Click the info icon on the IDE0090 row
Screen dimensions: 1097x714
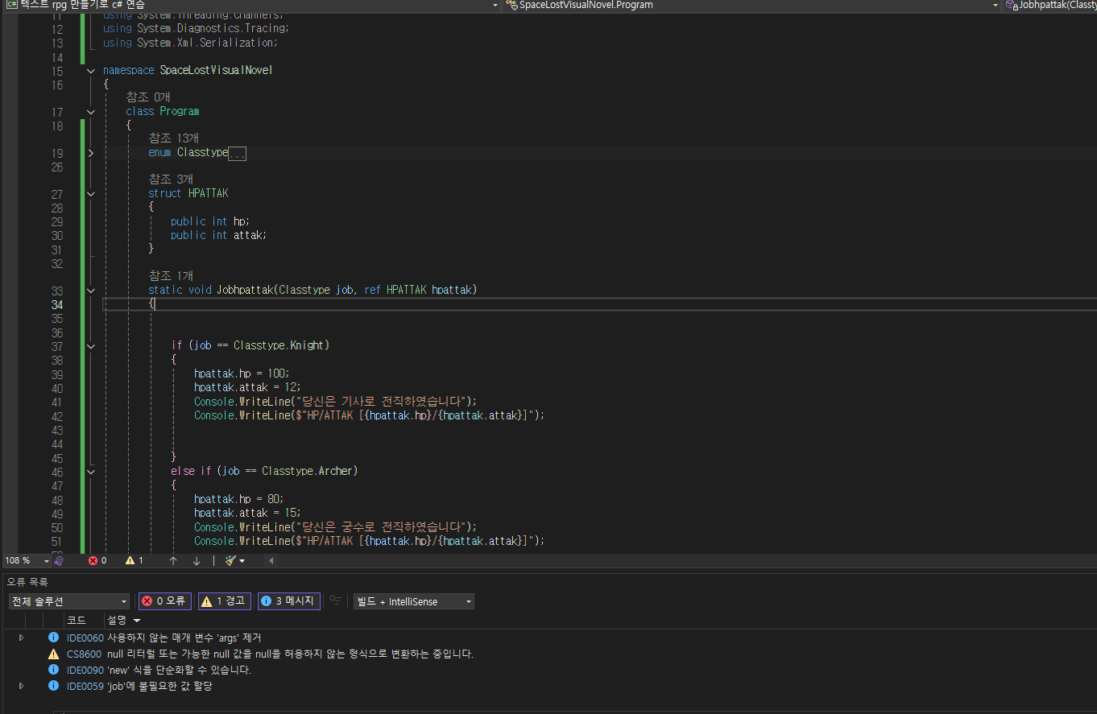click(x=54, y=670)
